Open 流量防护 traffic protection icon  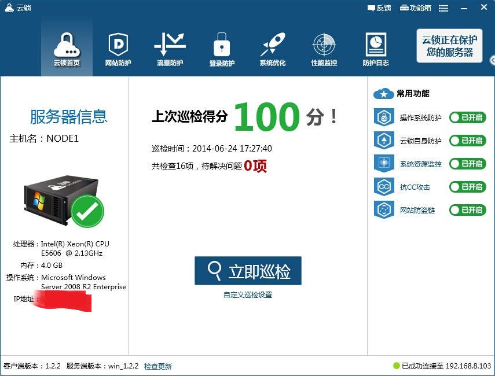point(170,49)
